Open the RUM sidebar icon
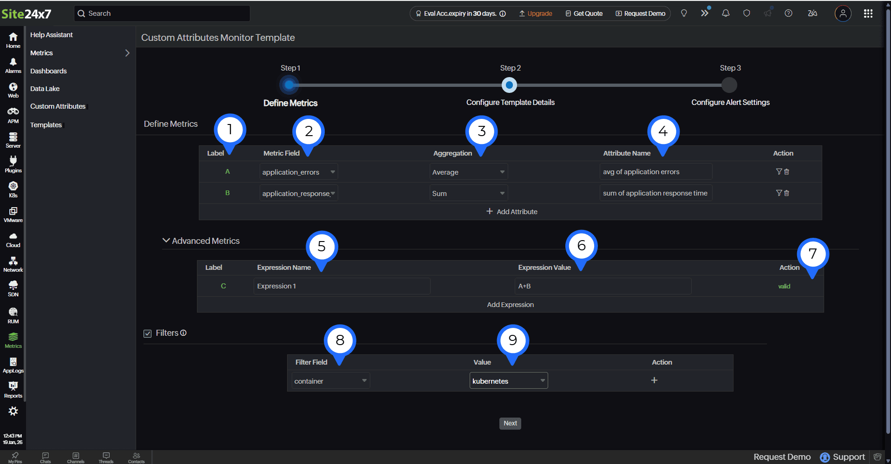 click(13, 315)
